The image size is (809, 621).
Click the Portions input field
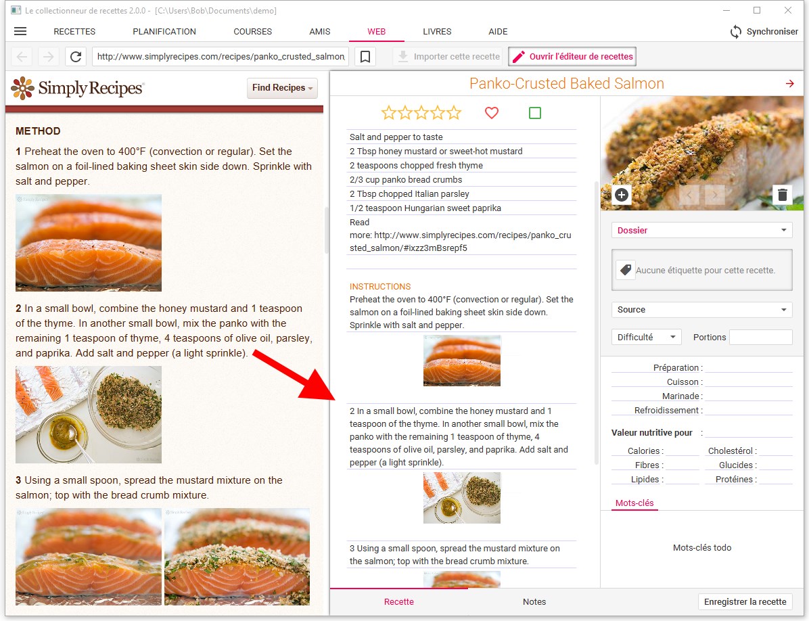click(x=760, y=337)
